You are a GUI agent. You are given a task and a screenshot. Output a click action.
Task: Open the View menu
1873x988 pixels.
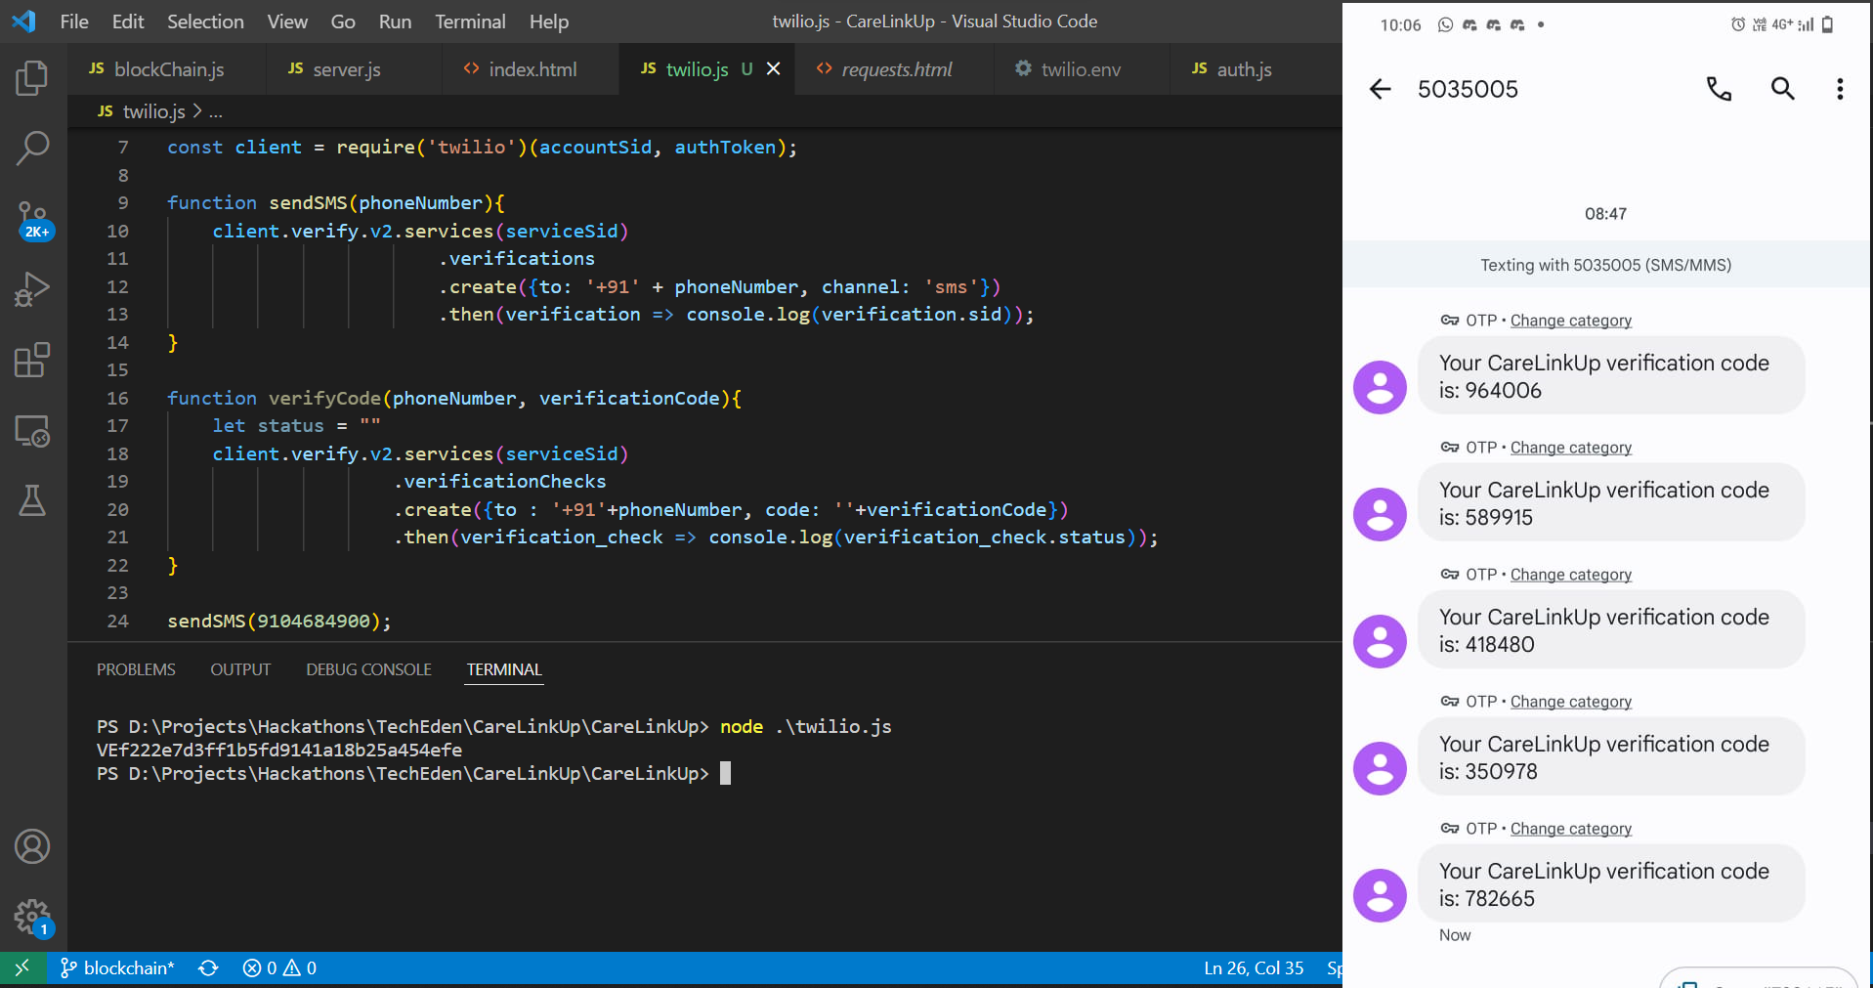(x=287, y=21)
